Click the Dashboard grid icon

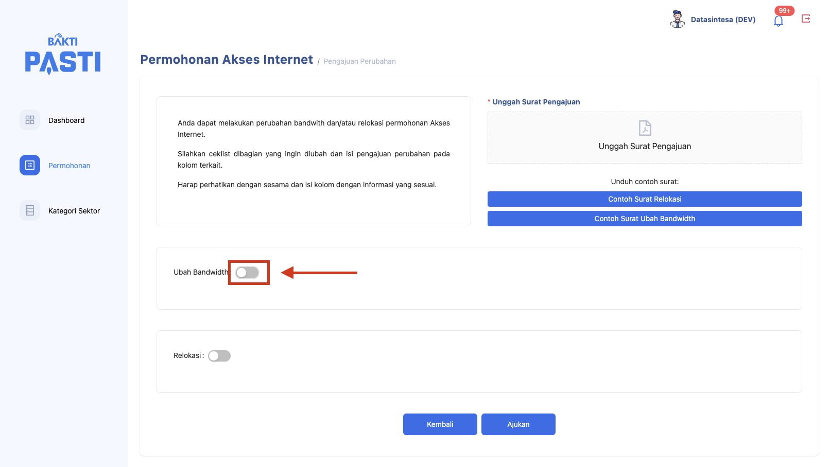[x=30, y=120]
